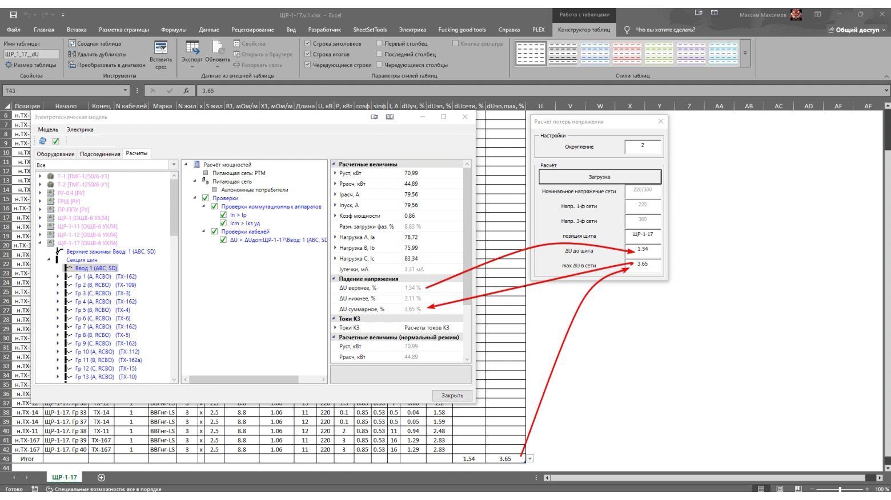Screen dimensions: 891x500
Task: Open the 'Все' filter dropdown in model window
Action: 174,165
